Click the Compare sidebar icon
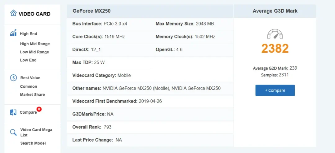 coord(13,112)
